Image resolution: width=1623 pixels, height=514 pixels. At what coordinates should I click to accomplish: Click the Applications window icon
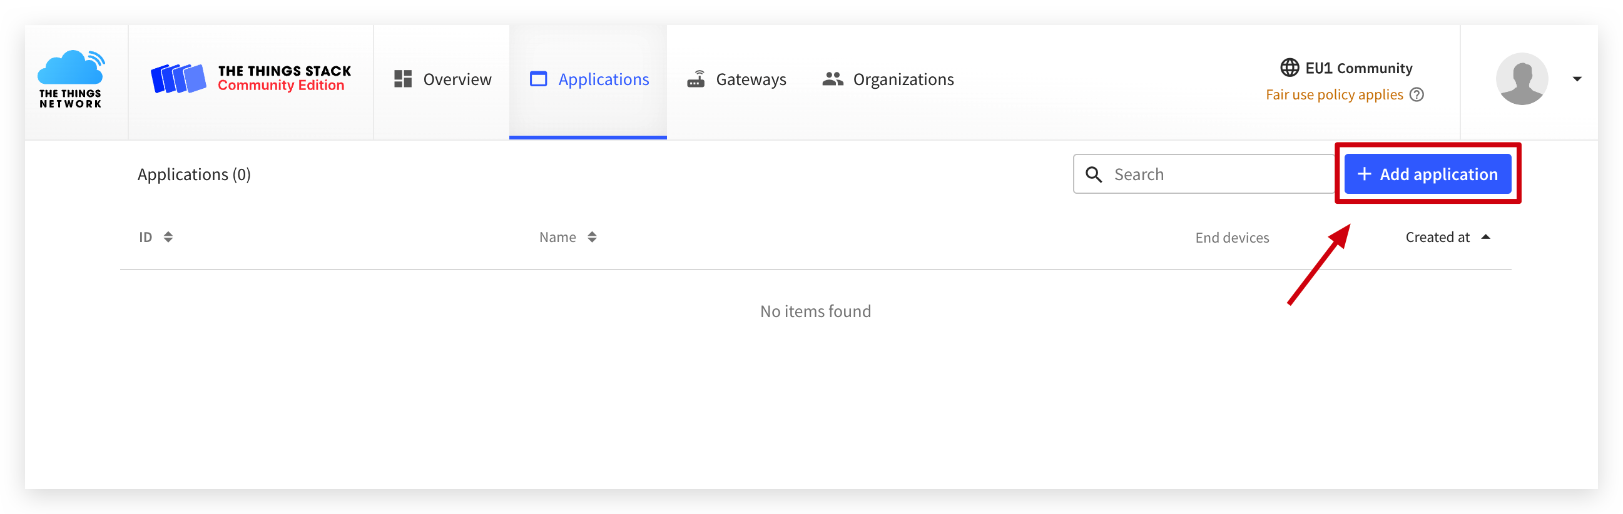coord(539,79)
